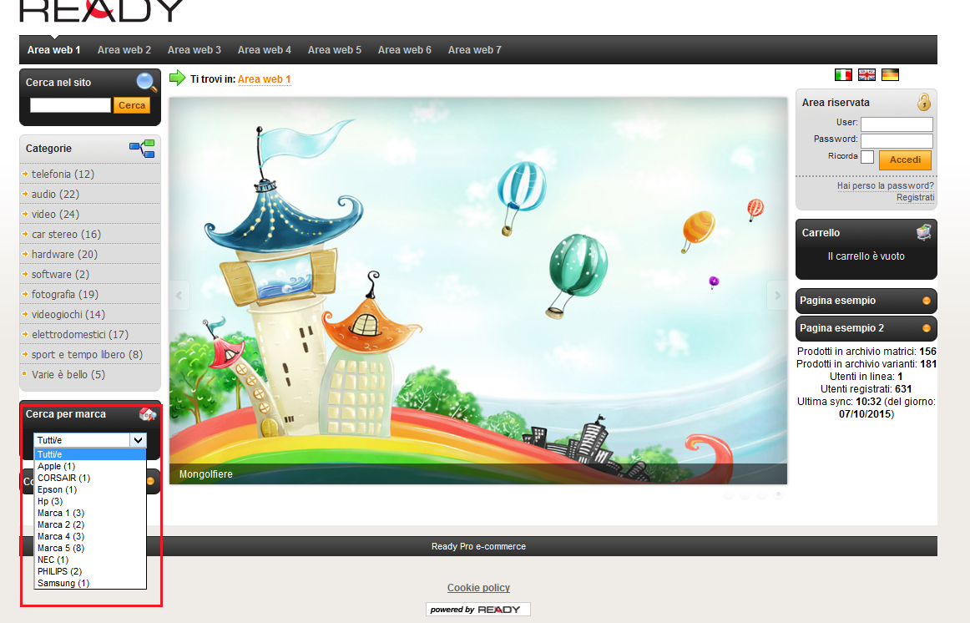Open the elettrodomestici (17) category
Image resolution: width=970 pixels, height=623 pixels.
(x=80, y=335)
